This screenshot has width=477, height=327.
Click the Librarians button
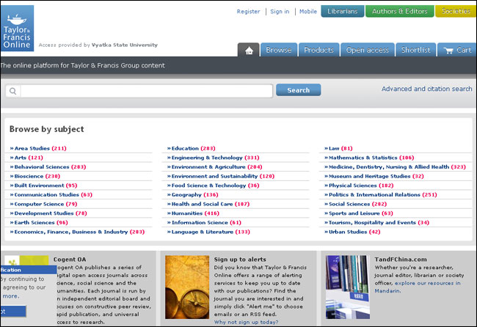coord(343,11)
